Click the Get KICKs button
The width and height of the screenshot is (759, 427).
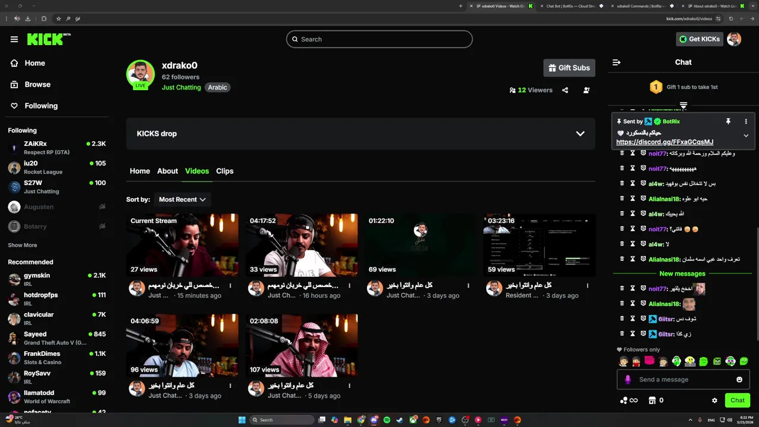(x=700, y=39)
